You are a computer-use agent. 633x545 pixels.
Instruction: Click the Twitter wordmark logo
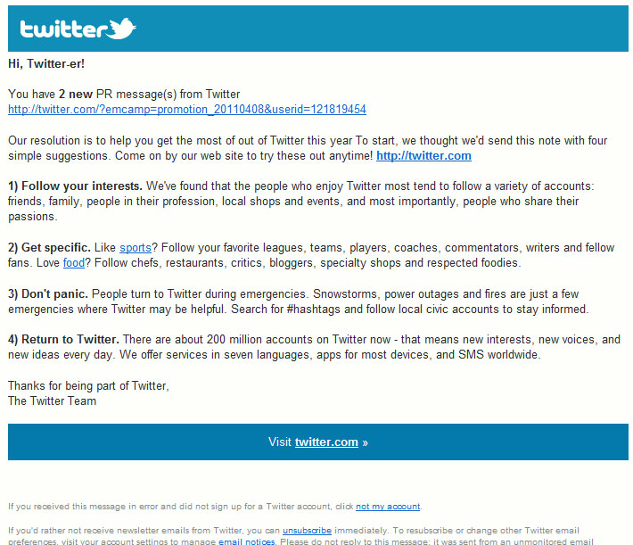tap(64, 29)
